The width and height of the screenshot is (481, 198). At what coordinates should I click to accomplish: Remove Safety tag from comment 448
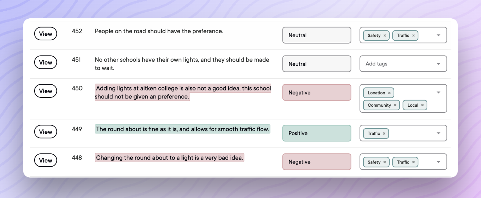coord(384,162)
